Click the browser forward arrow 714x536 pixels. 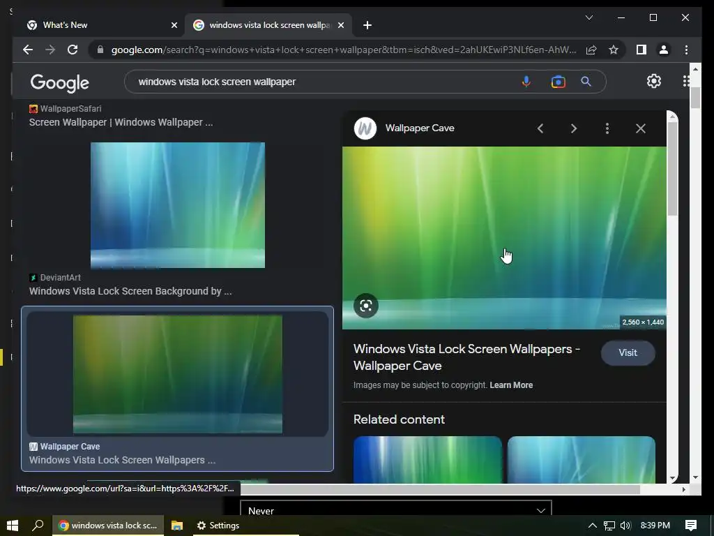50,50
